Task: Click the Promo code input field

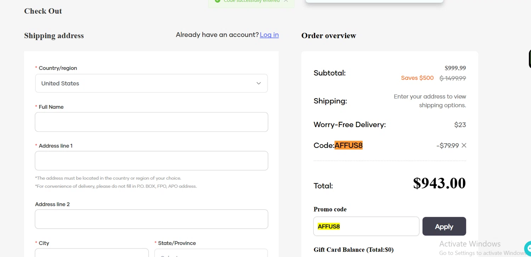Action: [366, 226]
